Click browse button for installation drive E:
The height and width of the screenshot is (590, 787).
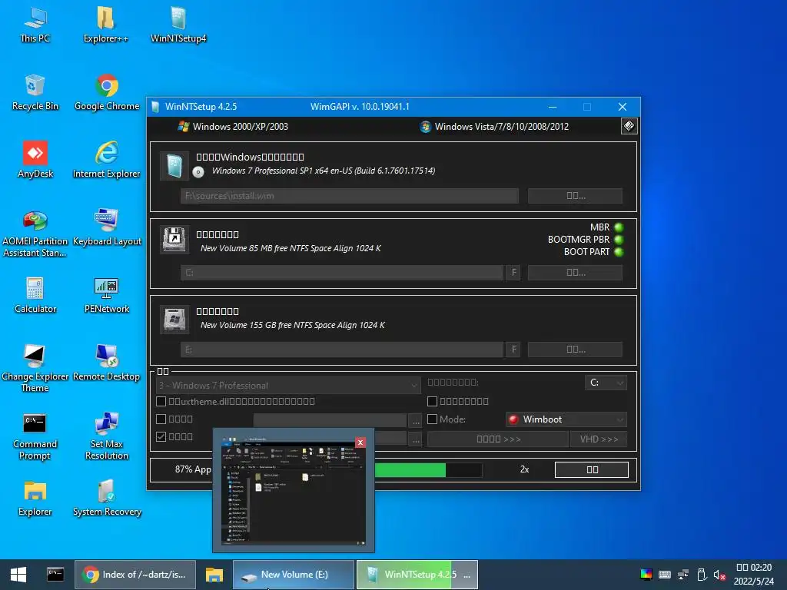tap(575, 350)
